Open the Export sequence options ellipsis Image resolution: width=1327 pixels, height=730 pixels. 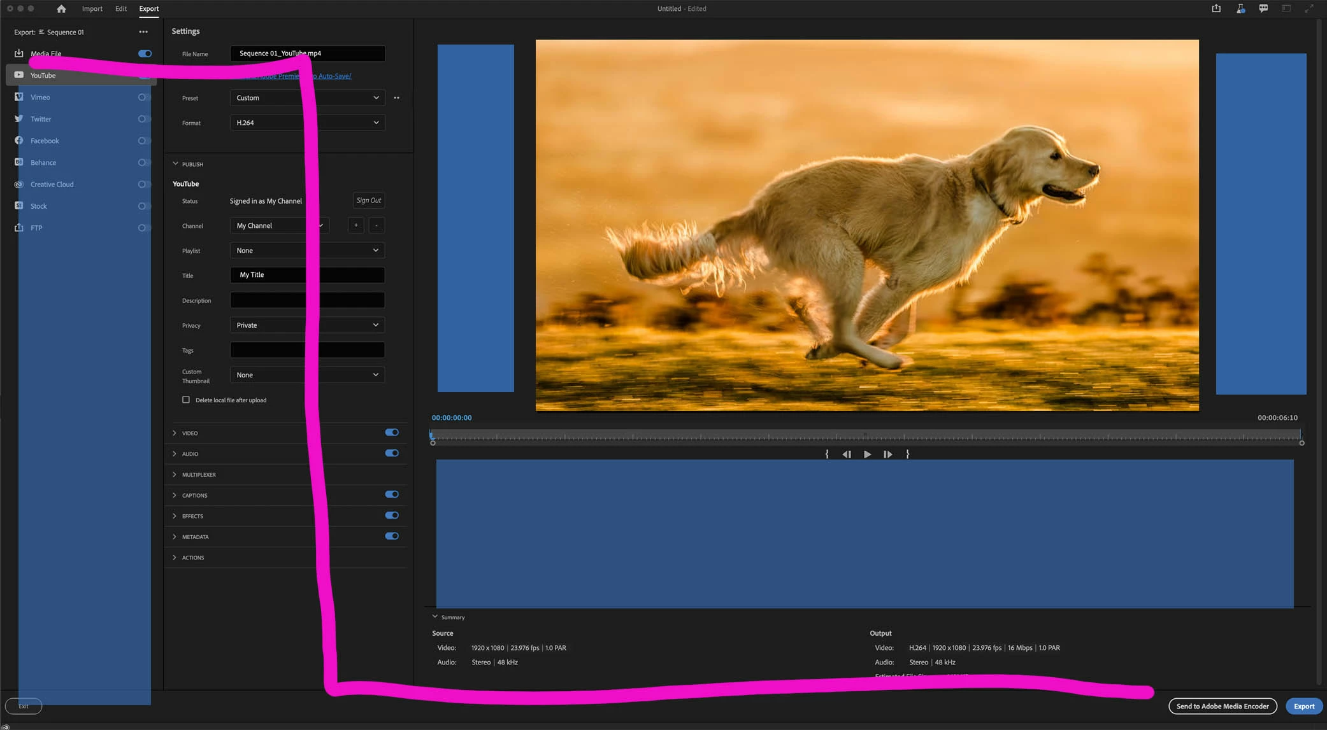pyautogui.click(x=143, y=32)
